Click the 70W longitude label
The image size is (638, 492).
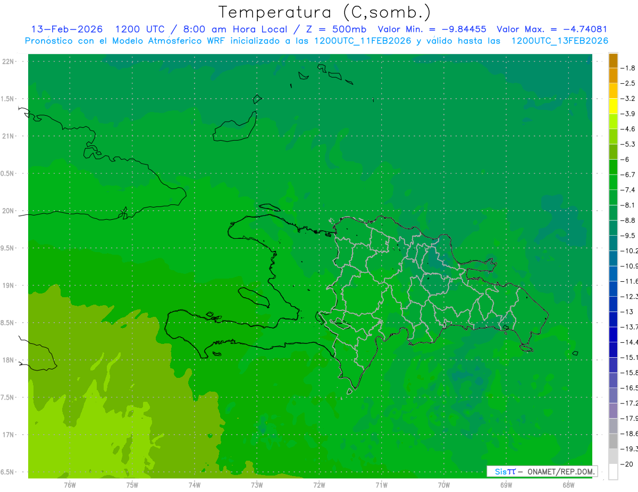point(444,485)
